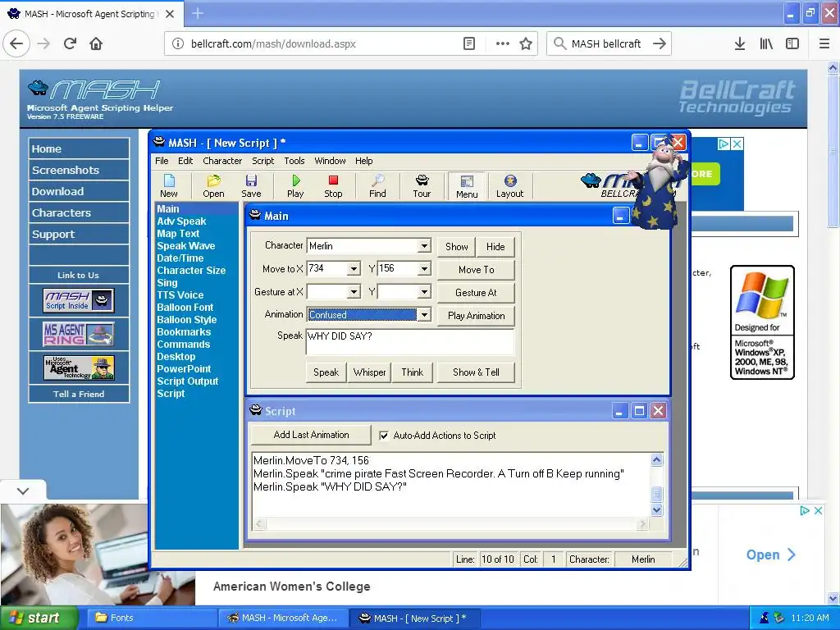Expand the Character dropdown showing Merlin

pyautogui.click(x=424, y=246)
